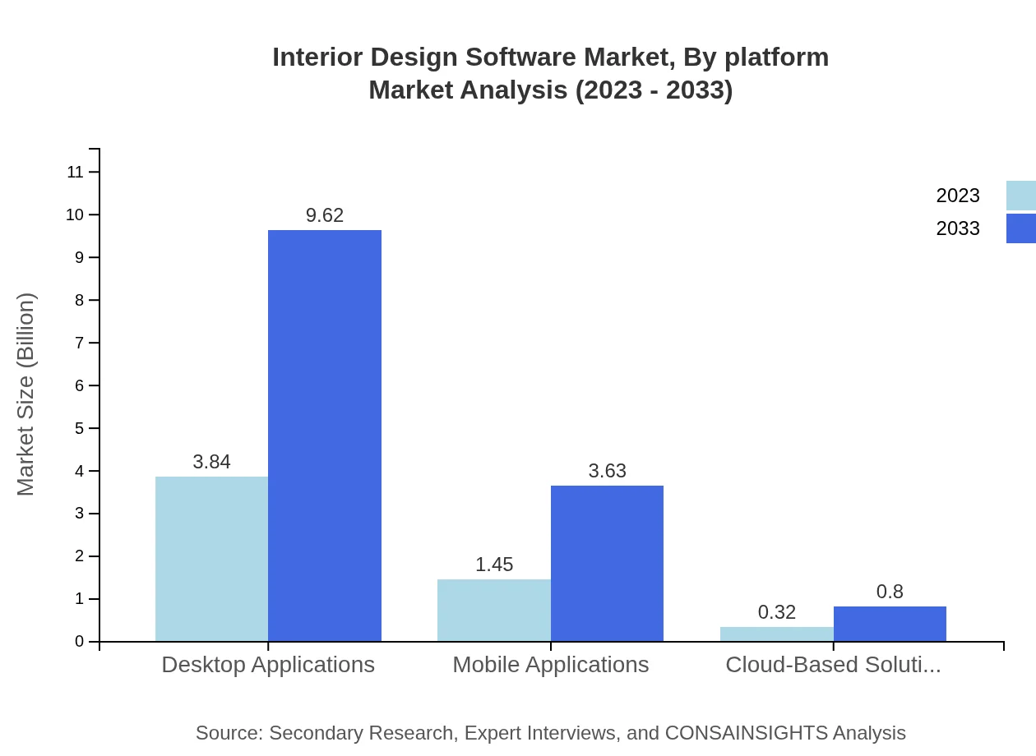This screenshot has width=1036, height=756.
Task: Select the 3.84 bar for Desktop Applications
Action: click(x=210, y=559)
